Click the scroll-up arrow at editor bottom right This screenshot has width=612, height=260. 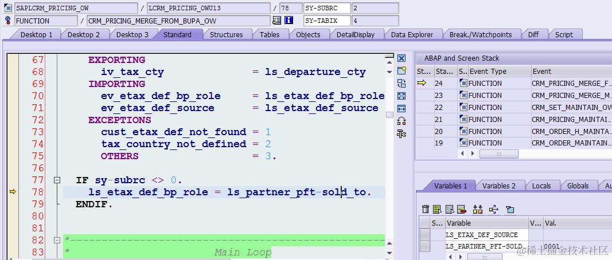coord(389,243)
